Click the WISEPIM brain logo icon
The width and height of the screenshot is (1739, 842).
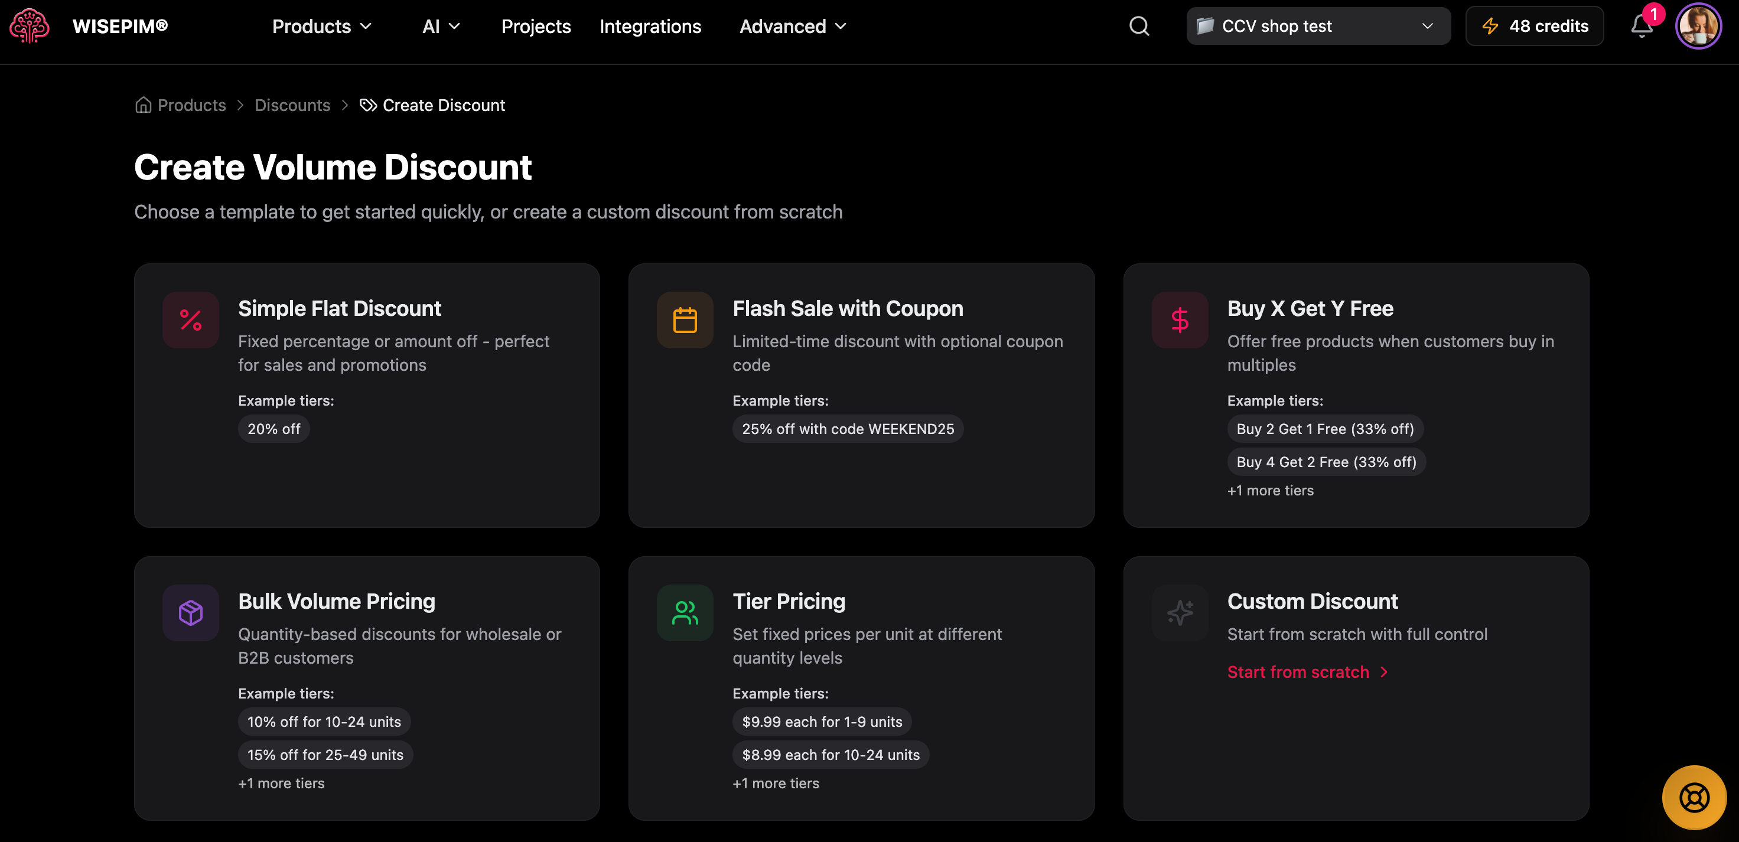(29, 27)
